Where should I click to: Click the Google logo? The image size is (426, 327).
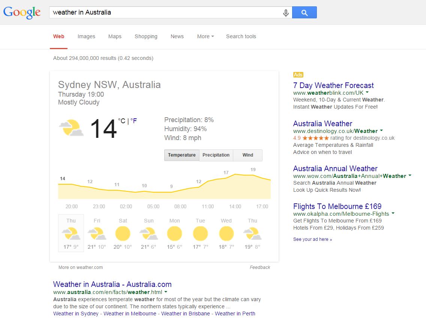[x=22, y=12]
